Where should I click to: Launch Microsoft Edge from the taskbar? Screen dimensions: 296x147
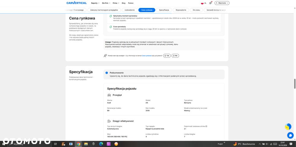[101, 144]
